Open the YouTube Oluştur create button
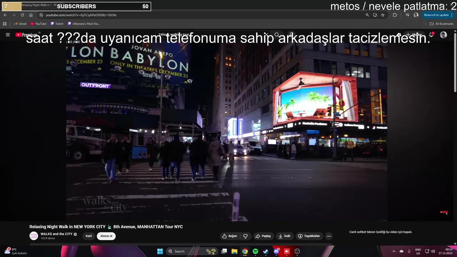Viewport: 457px width, 257px height. pyautogui.click(x=414, y=35)
